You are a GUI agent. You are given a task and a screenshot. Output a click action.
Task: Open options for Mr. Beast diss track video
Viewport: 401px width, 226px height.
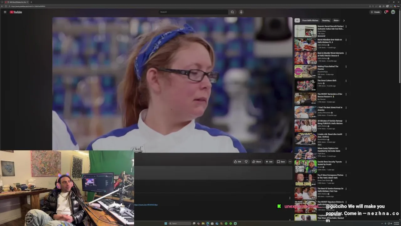pyautogui.click(x=346, y=134)
